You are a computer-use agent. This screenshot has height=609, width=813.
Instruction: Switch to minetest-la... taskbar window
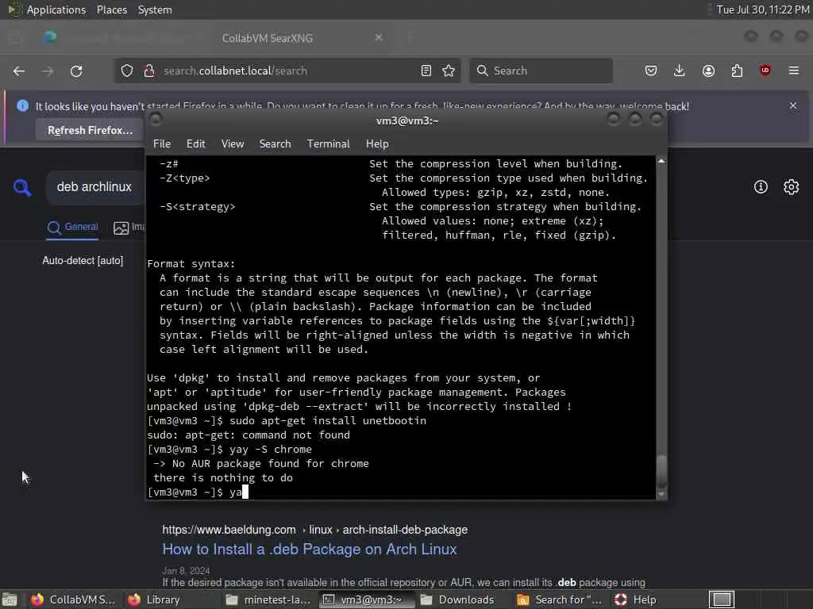tap(268, 599)
